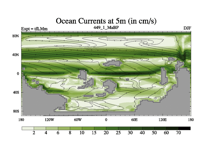The width and height of the screenshot is (206, 154).
Task: Click the 'DJF' season label
Action: 187,28
